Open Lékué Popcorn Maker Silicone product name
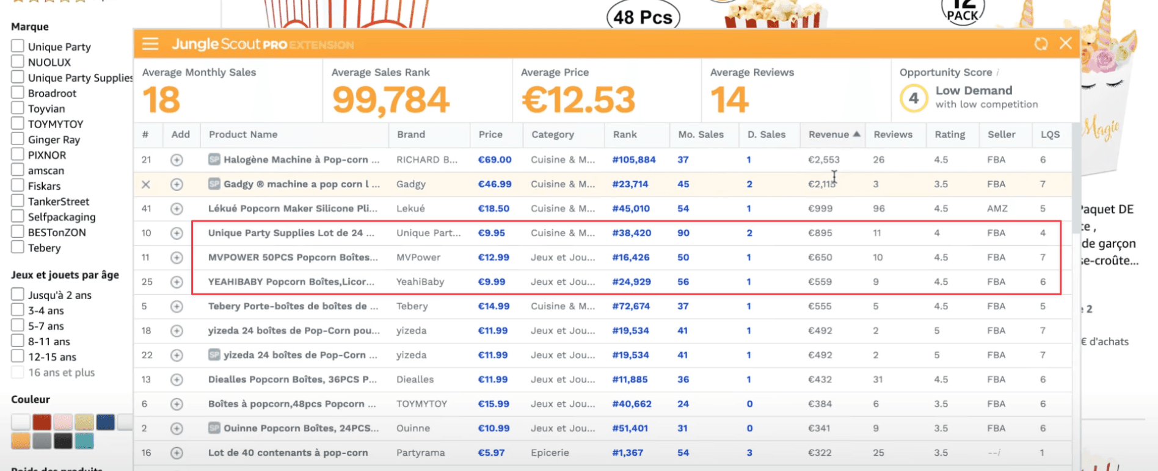This screenshot has width=1158, height=471. pos(293,209)
